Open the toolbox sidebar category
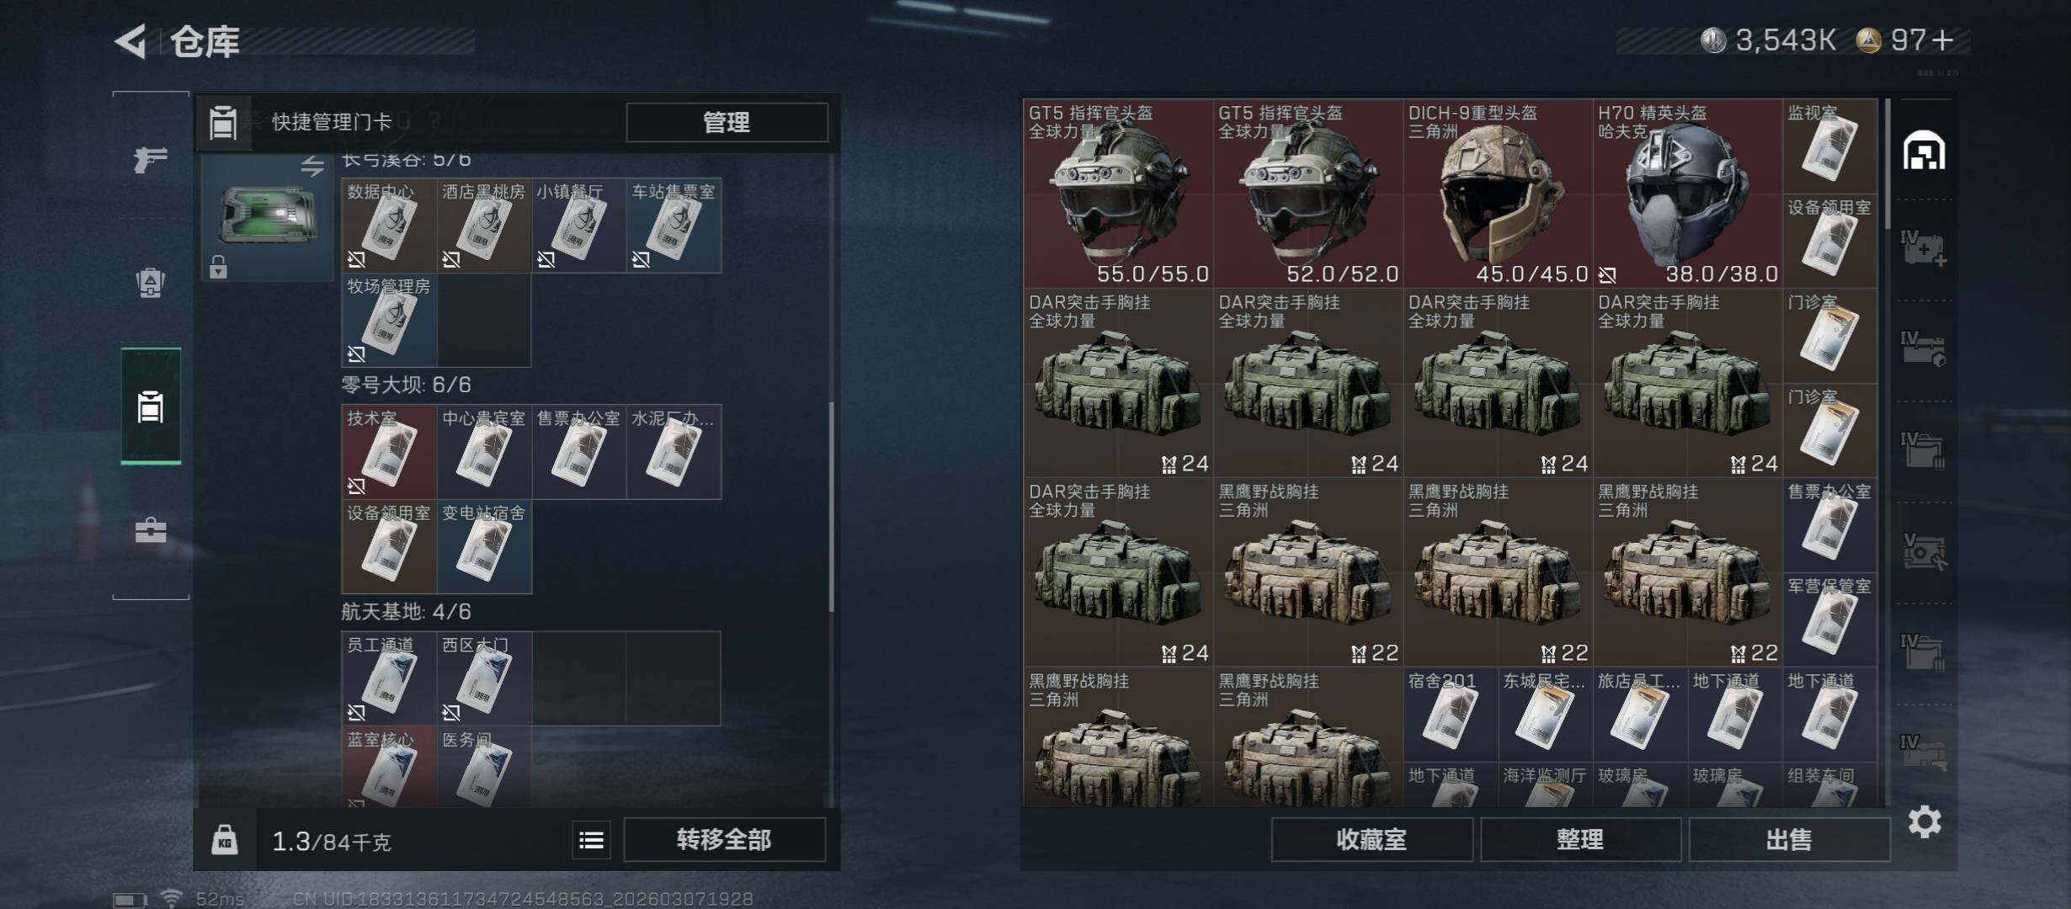 click(151, 530)
